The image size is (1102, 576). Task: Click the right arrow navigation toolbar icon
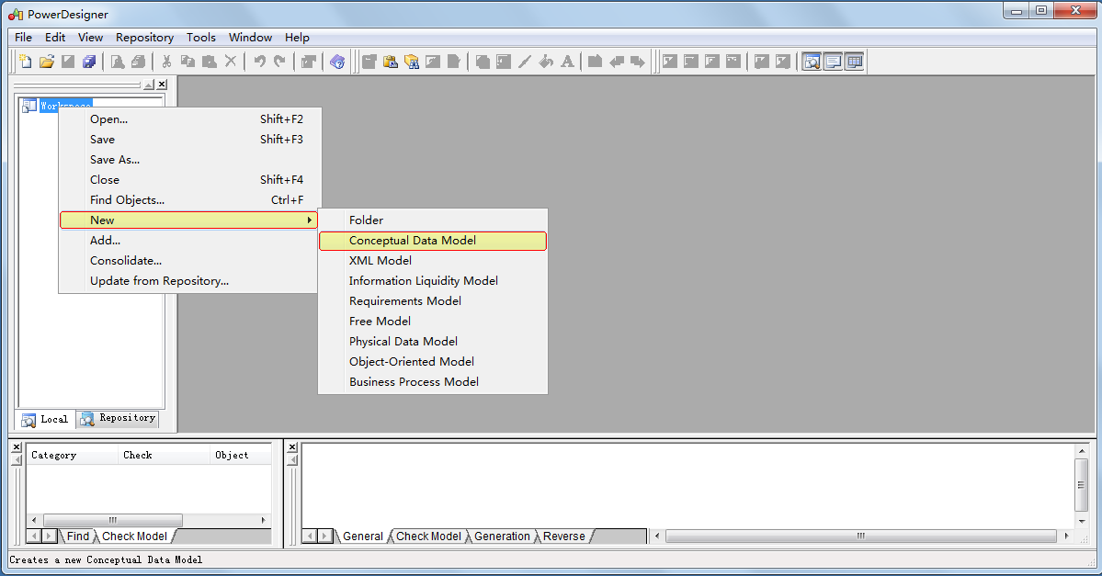(x=638, y=62)
